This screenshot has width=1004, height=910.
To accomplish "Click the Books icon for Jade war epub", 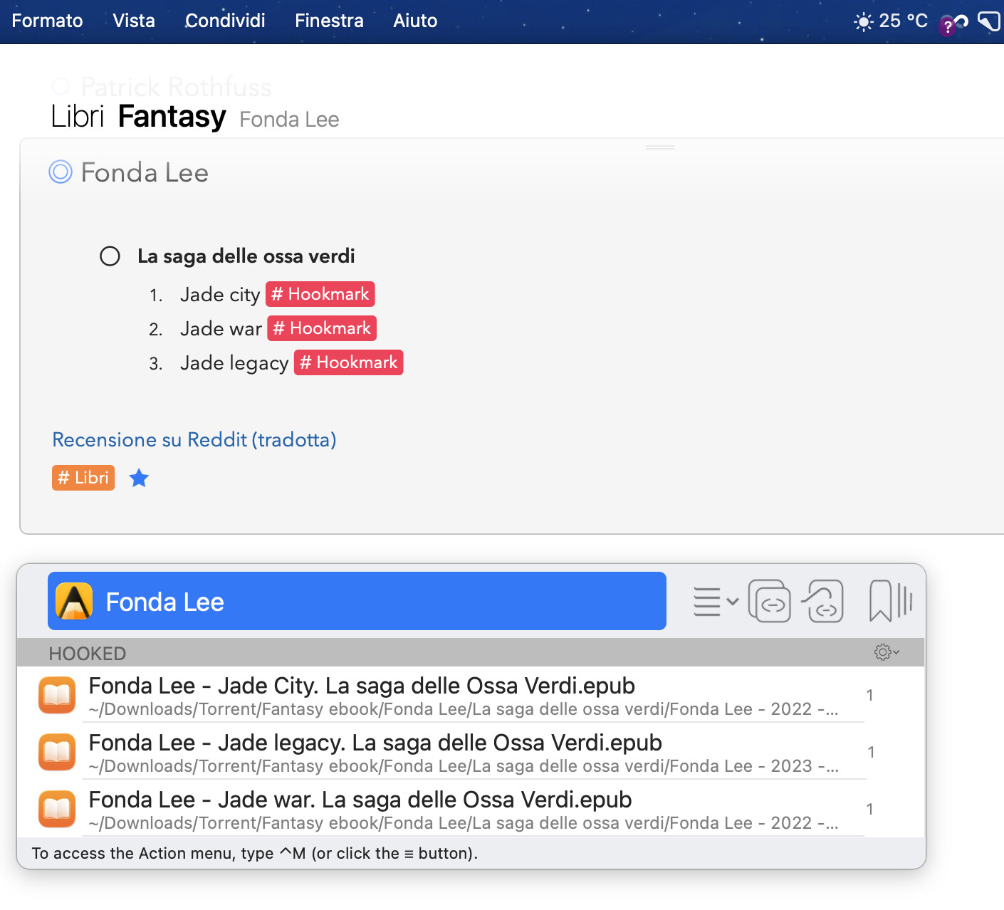I will tap(57, 809).
